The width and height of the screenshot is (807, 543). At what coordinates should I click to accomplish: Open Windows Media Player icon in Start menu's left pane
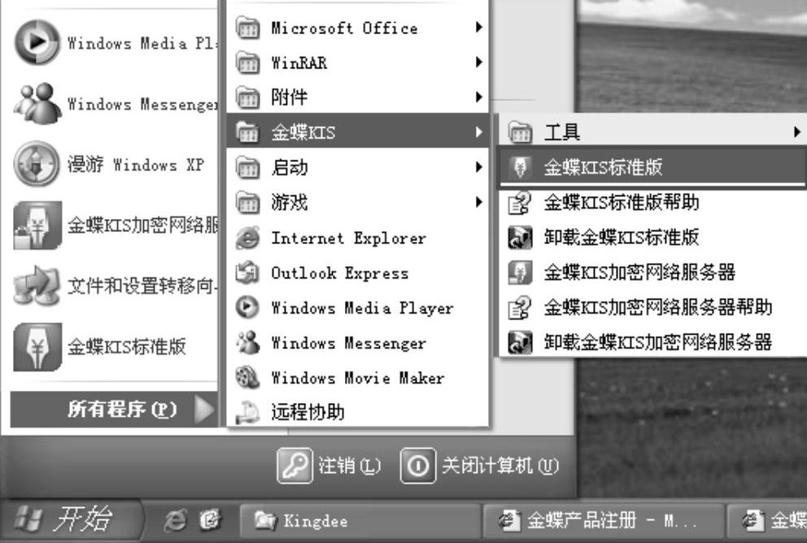tap(37, 42)
